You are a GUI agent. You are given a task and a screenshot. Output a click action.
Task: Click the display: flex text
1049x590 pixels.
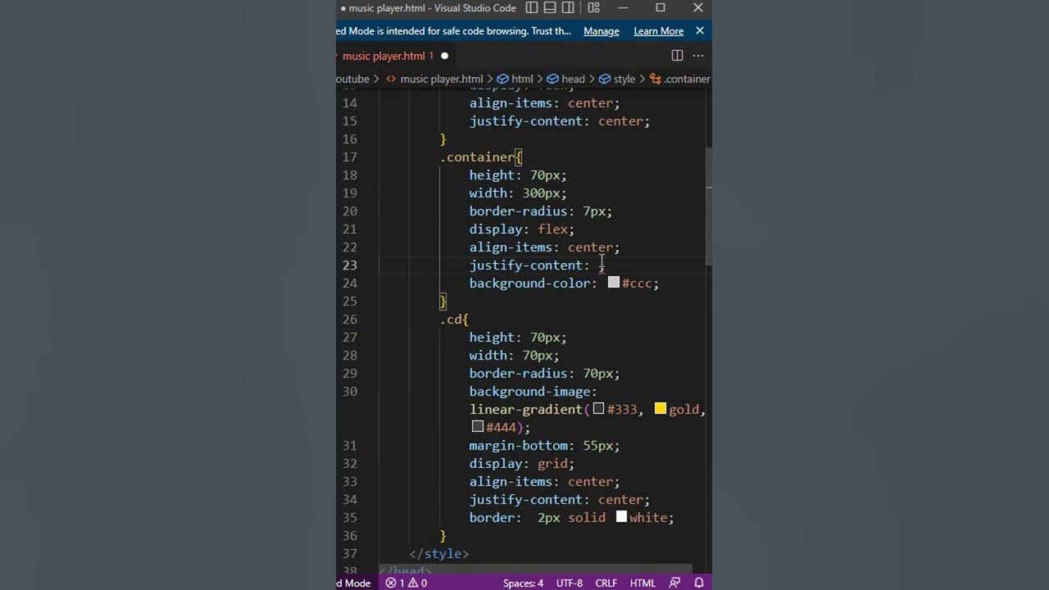click(x=521, y=229)
